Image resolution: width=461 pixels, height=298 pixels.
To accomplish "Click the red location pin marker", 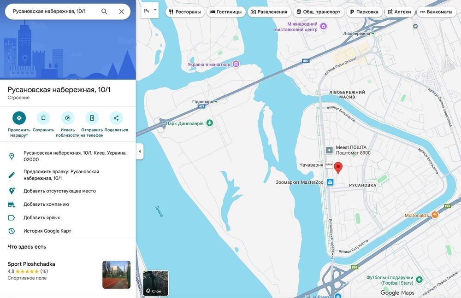I will pyautogui.click(x=338, y=167).
